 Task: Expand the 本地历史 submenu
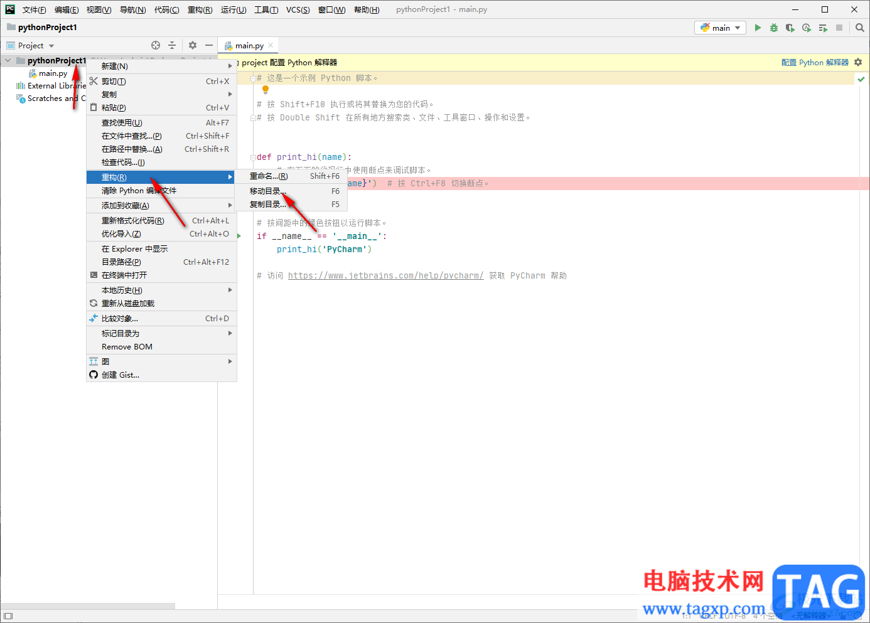point(161,290)
